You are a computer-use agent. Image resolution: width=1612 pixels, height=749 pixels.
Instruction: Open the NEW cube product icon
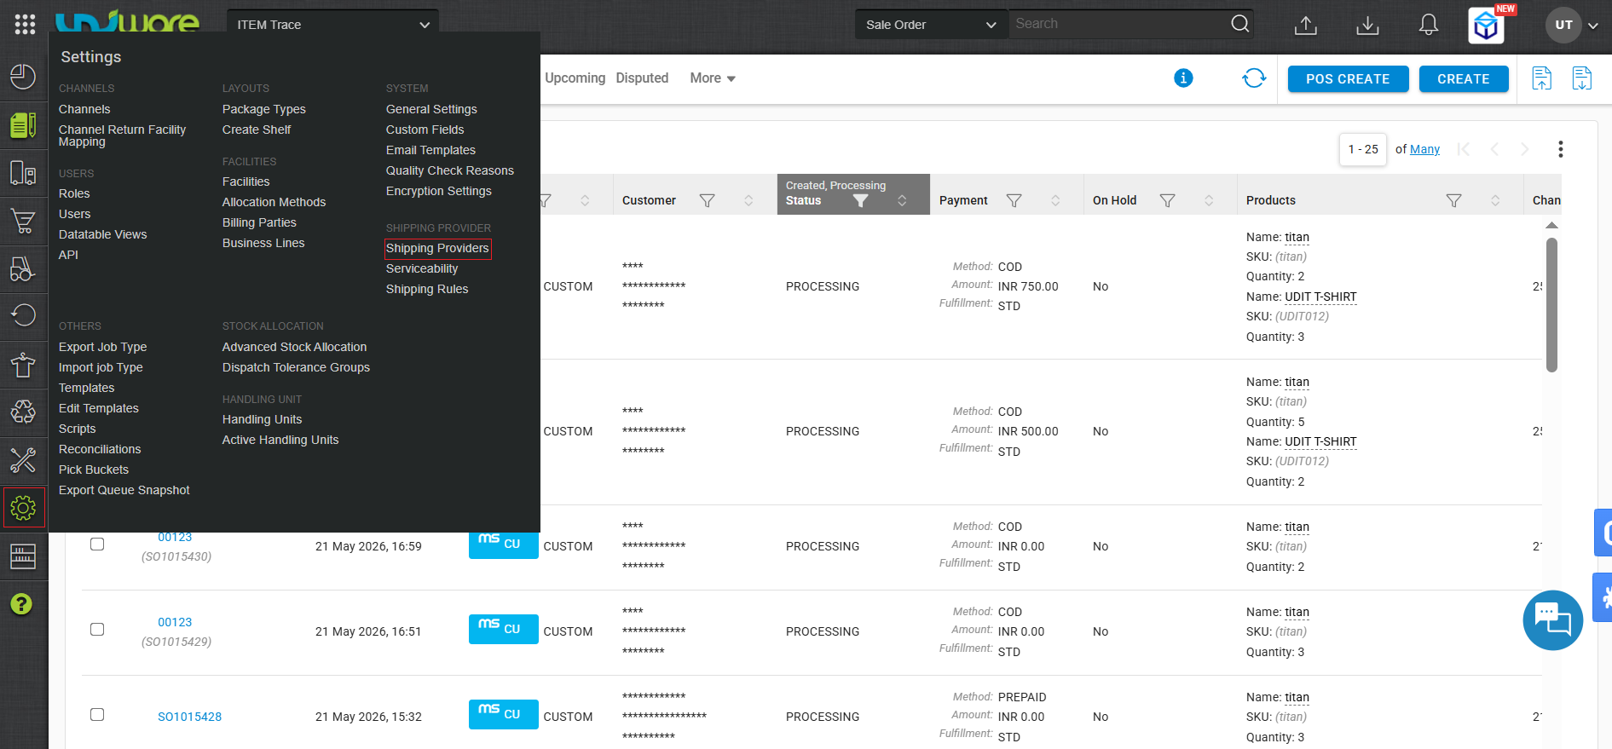1487,26
